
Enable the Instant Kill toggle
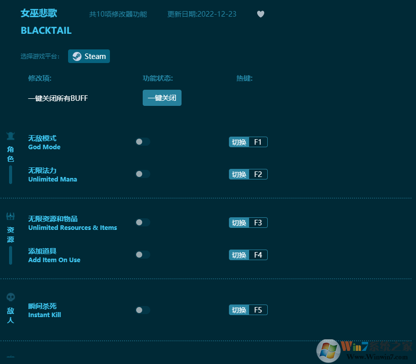[143, 310]
